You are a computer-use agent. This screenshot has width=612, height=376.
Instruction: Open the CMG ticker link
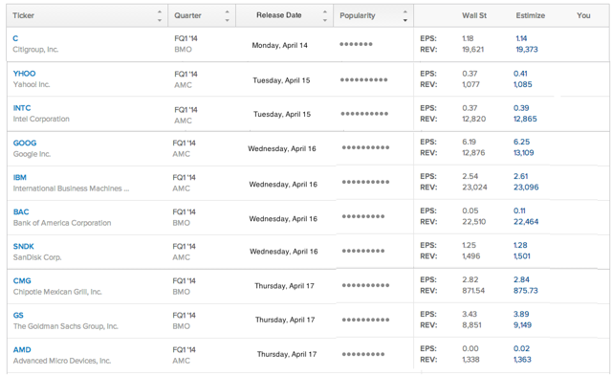[22, 280]
